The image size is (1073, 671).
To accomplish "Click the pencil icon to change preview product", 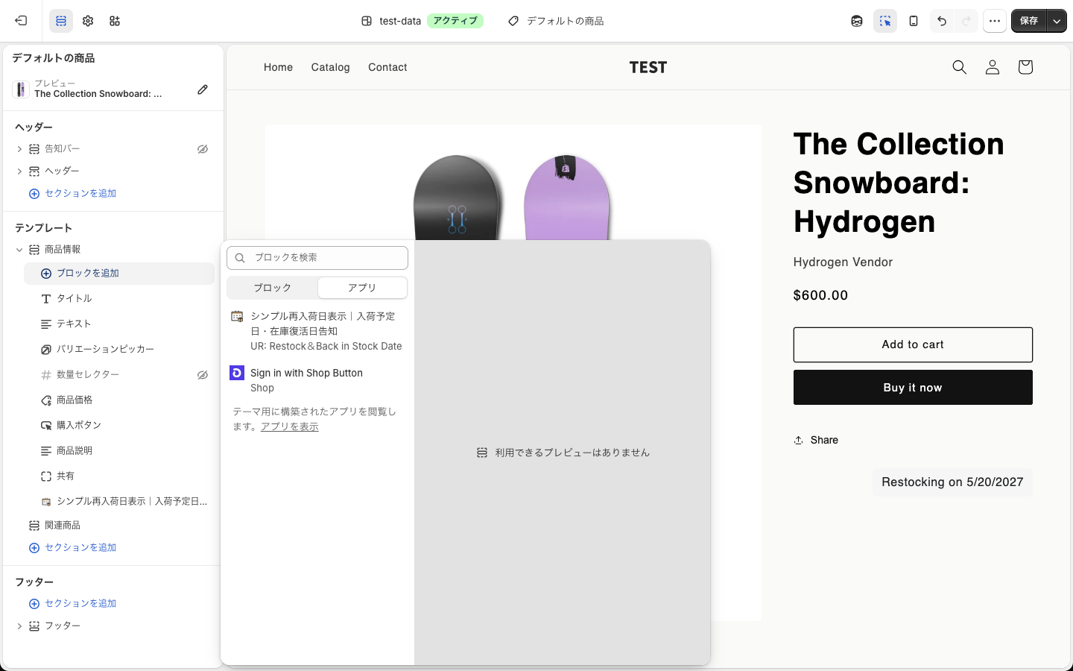I will coord(203,89).
